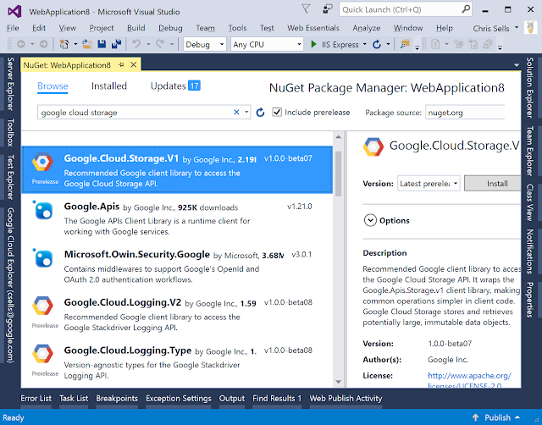This screenshot has height=425, width=542.
Task: Refresh NuGet search results icon
Action: click(x=260, y=113)
